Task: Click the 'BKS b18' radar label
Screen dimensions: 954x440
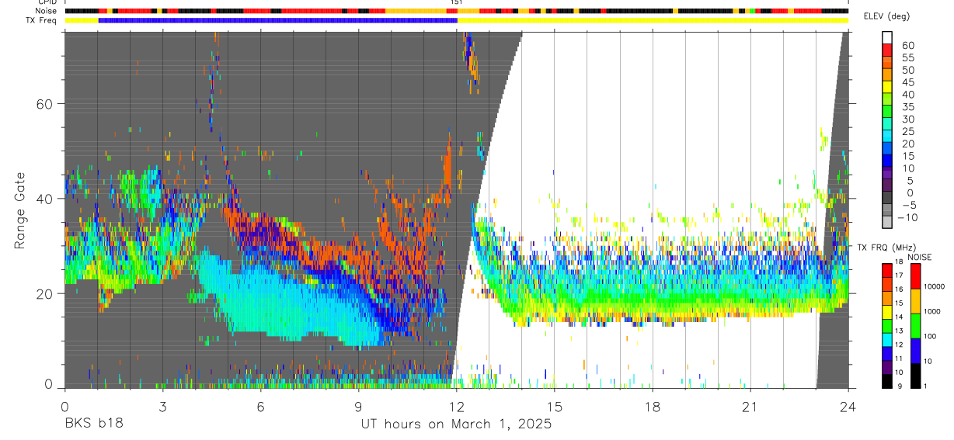Action: tap(92, 424)
